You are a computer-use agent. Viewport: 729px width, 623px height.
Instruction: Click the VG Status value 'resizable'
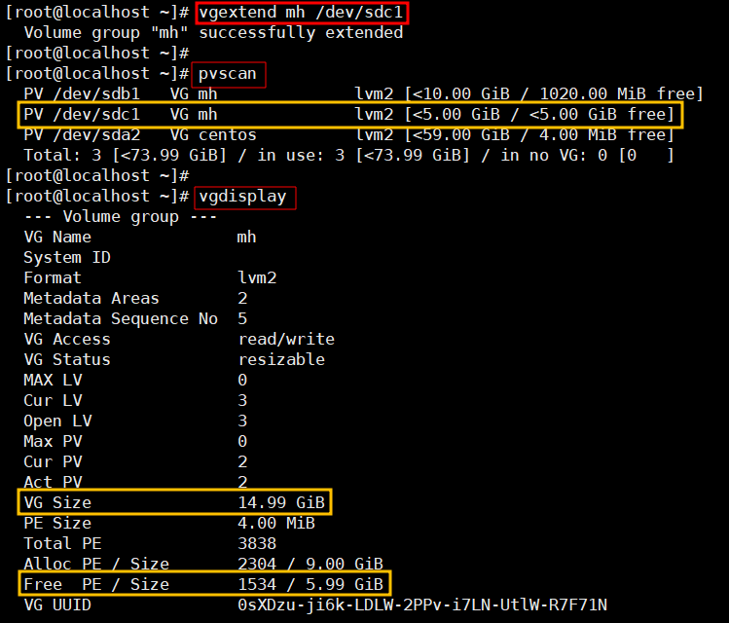(x=281, y=360)
